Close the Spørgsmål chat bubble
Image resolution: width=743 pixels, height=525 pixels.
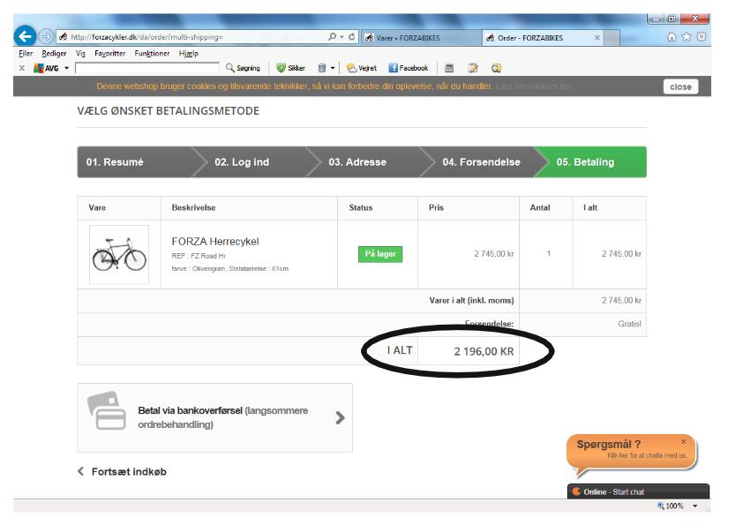pyautogui.click(x=683, y=441)
